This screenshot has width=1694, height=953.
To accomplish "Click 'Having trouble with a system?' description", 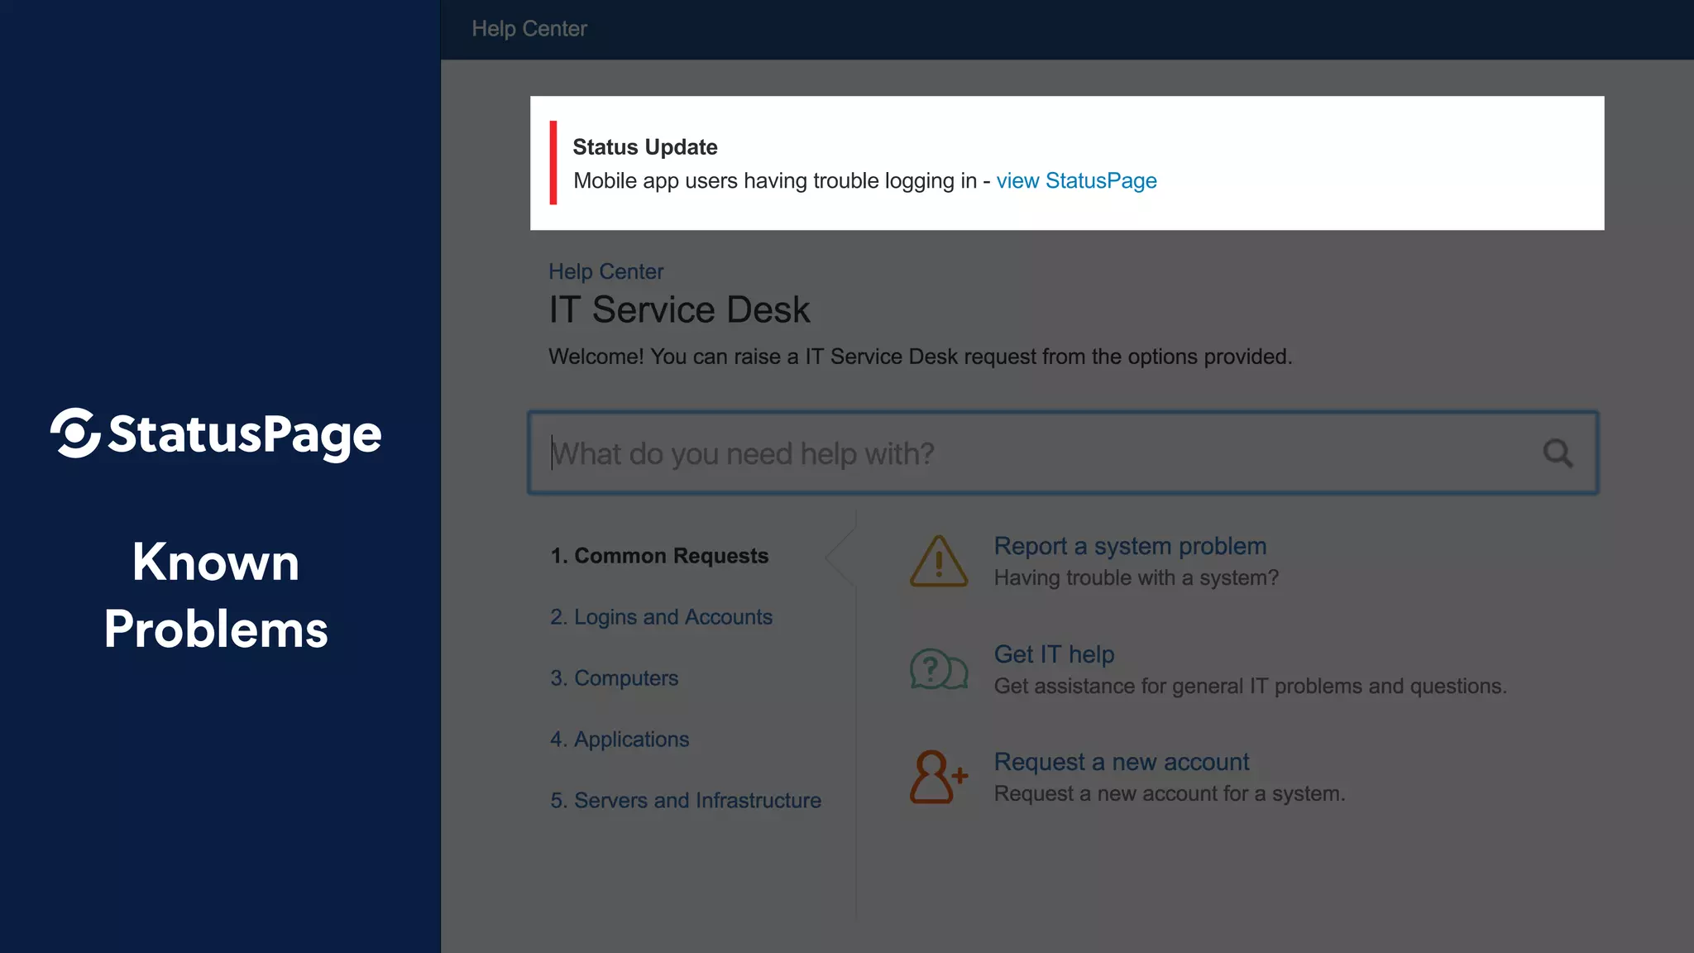I will click(x=1136, y=578).
